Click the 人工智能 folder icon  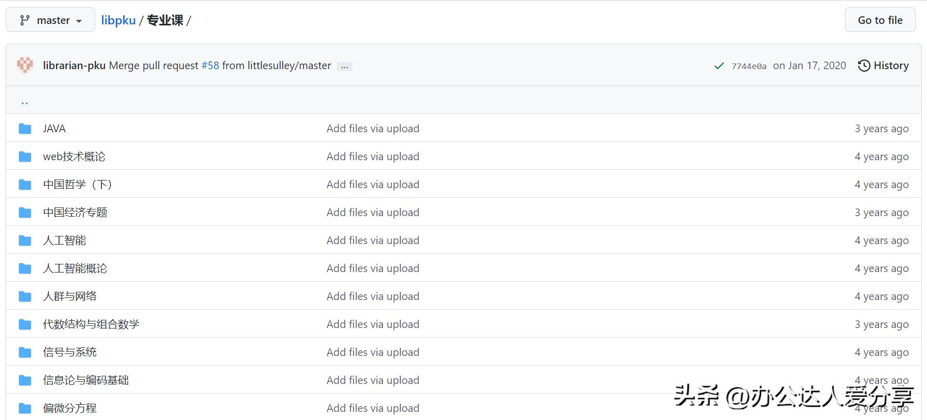[x=25, y=241]
